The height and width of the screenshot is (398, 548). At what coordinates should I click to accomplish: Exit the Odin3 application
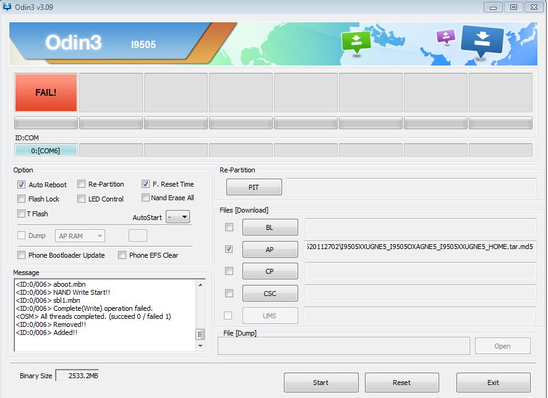[x=494, y=383]
